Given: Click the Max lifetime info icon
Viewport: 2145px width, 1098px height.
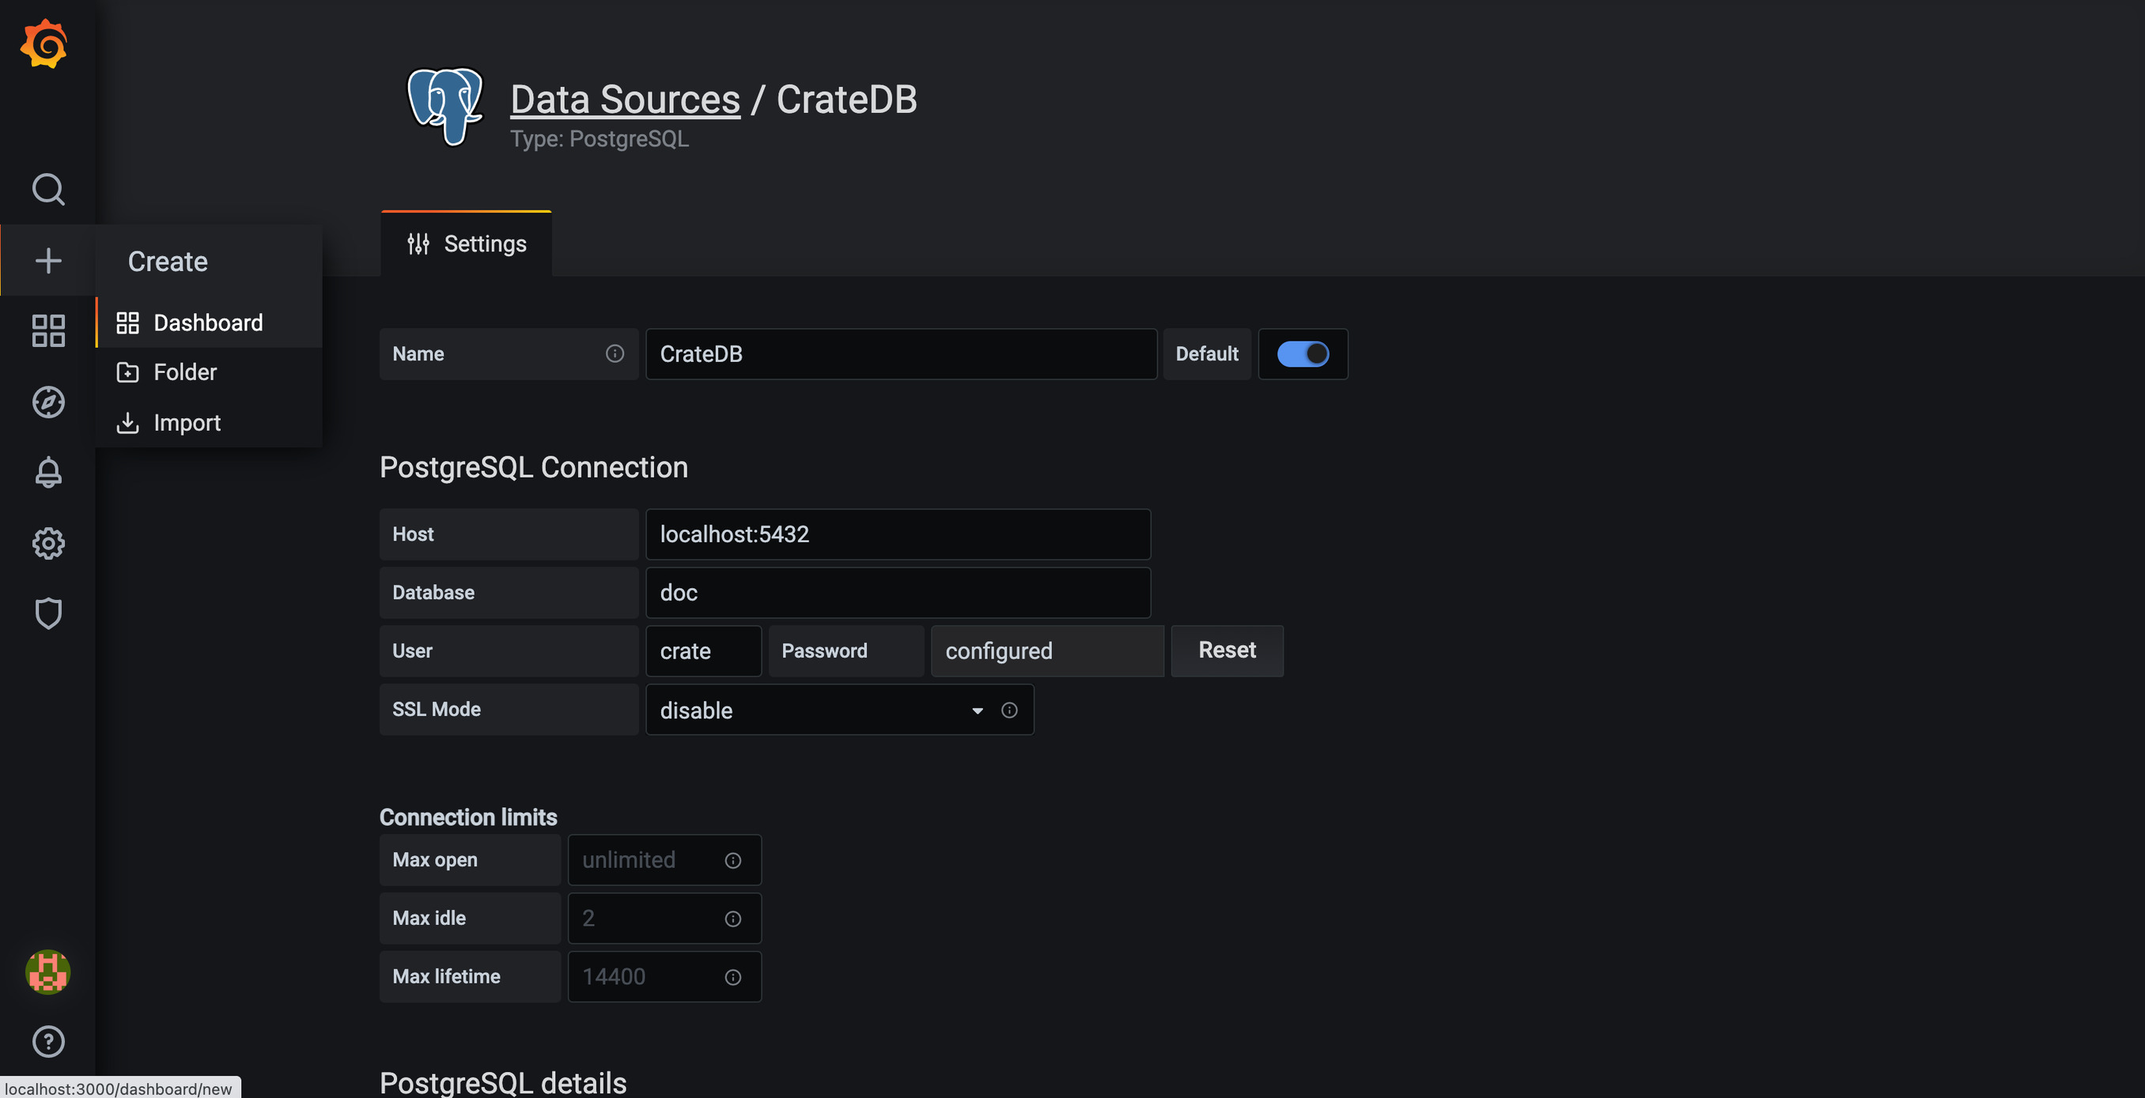Looking at the screenshot, I should (732, 976).
